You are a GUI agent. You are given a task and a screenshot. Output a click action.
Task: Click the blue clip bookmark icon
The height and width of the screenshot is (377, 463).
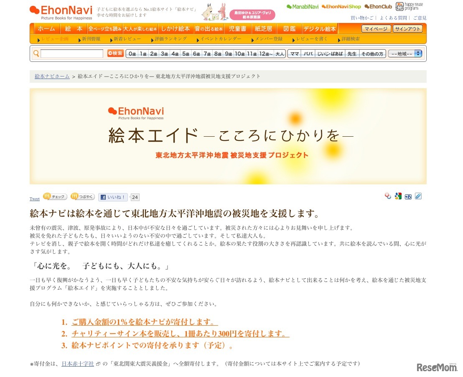coord(418,196)
